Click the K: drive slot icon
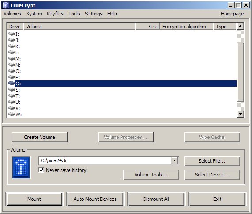Viewport: 252px width, 214px height. pos(11,46)
